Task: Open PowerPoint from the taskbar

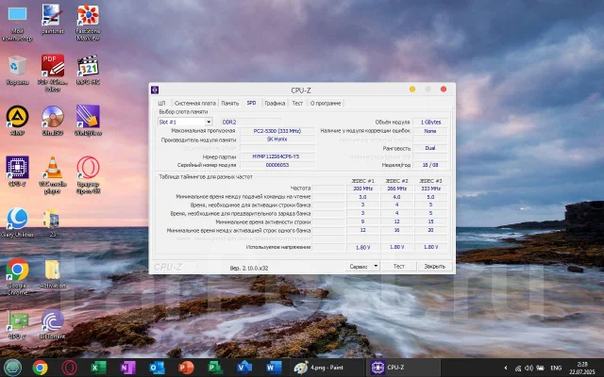Action: 187,368
